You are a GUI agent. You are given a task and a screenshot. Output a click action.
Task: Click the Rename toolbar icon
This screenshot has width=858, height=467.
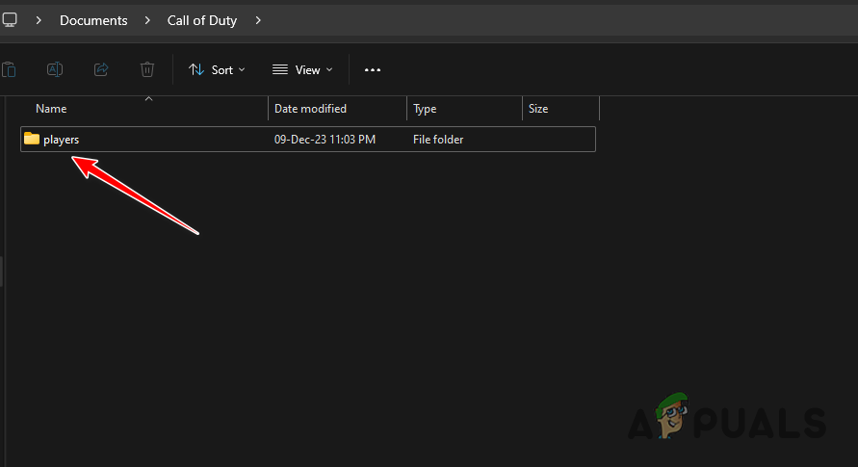tap(55, 69)
